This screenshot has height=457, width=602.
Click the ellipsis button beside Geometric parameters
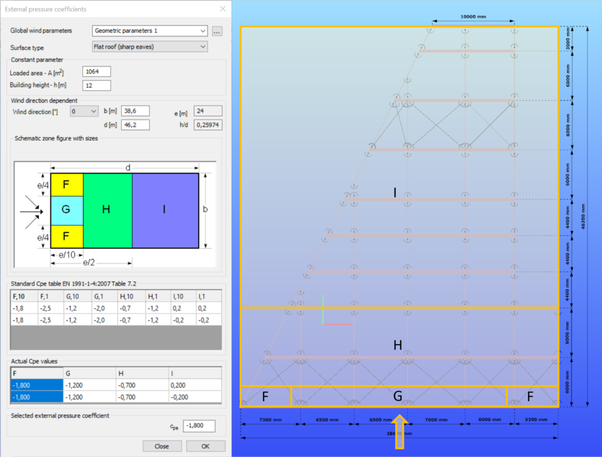pyautogui.click(x=217, y=31)
